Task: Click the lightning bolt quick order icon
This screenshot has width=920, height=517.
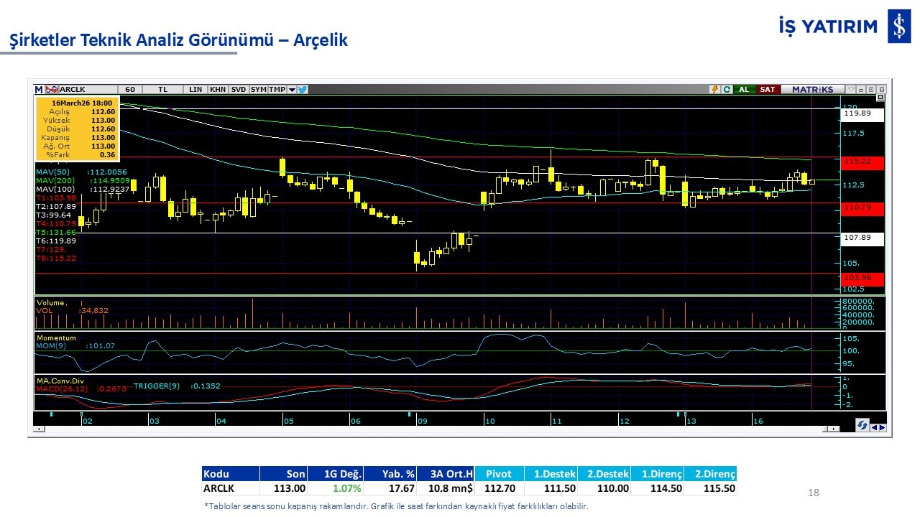Action: (x=714, y=90)
